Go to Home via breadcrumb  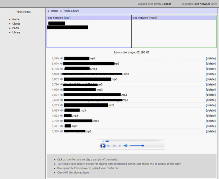[54, 11]
